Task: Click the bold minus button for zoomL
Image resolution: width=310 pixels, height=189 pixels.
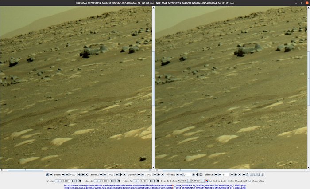Action: pos(101,175)
